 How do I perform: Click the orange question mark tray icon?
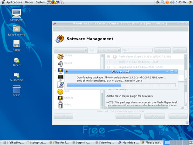(x=167, y=2)
